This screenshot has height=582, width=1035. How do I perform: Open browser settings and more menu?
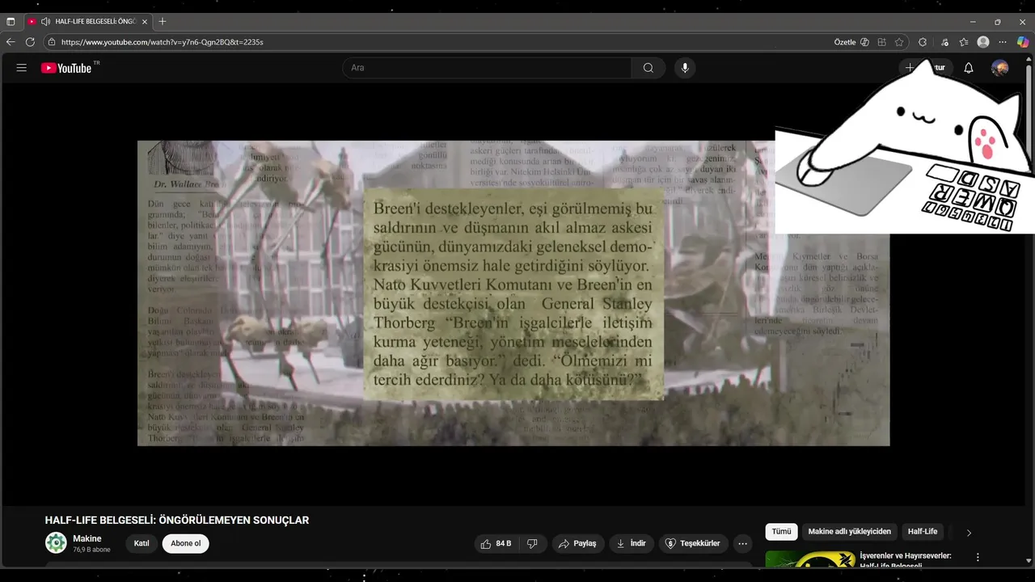point(1003,42)
